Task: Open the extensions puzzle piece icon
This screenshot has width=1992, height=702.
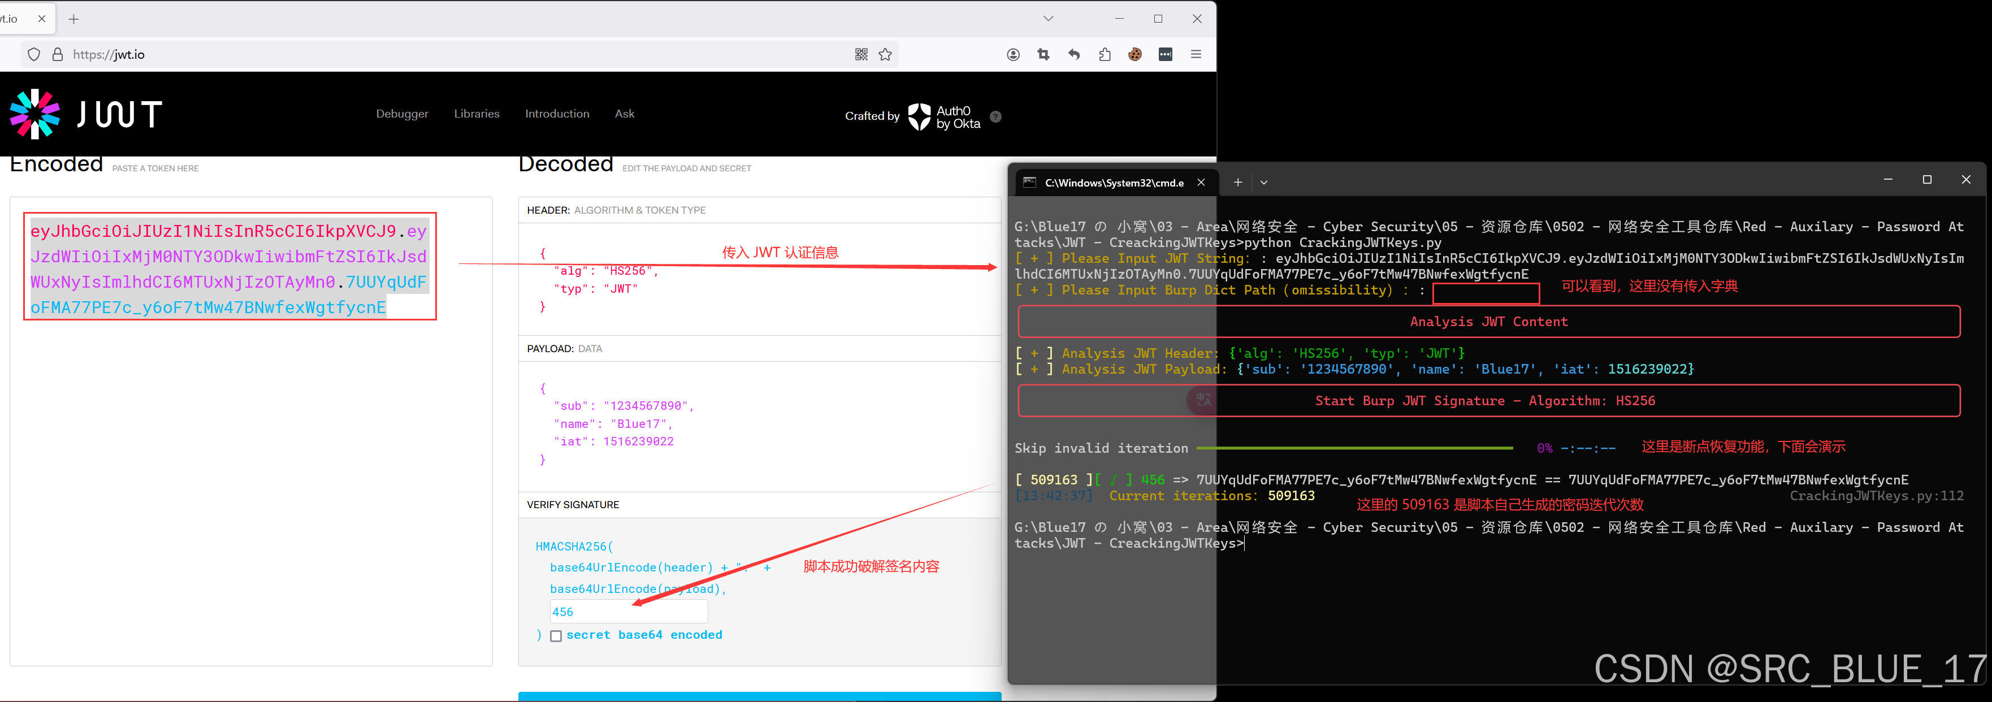Action: click(x=1105, y=54)
